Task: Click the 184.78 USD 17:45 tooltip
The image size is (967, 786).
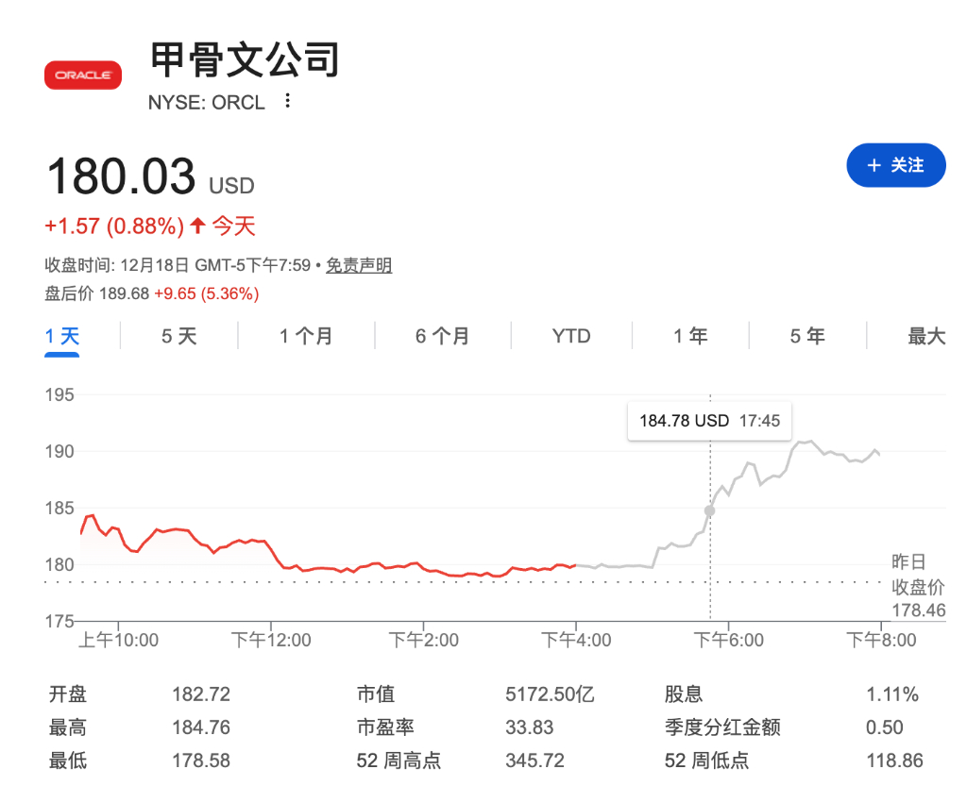Action: pyautogui.click(x=709, y=420)
